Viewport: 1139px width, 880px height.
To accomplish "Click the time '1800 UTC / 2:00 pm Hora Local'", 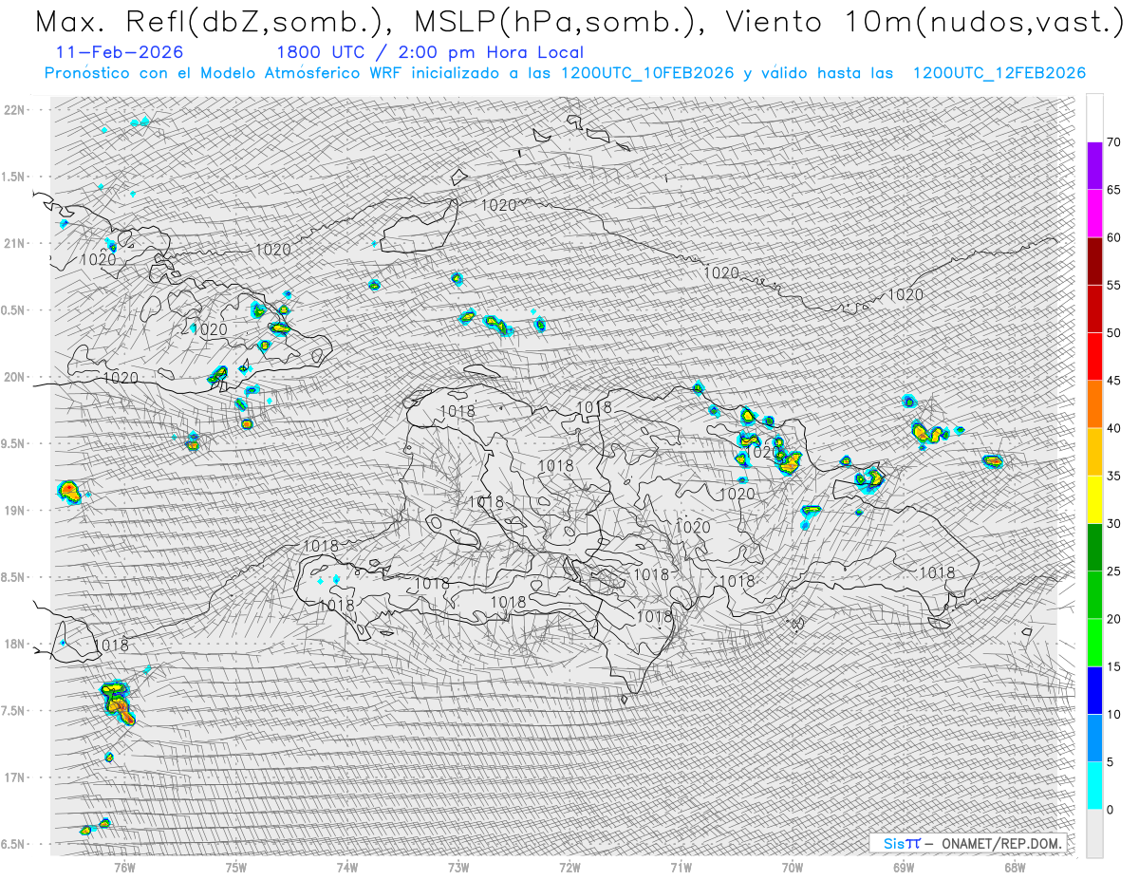I will click(x=430, y=53).
